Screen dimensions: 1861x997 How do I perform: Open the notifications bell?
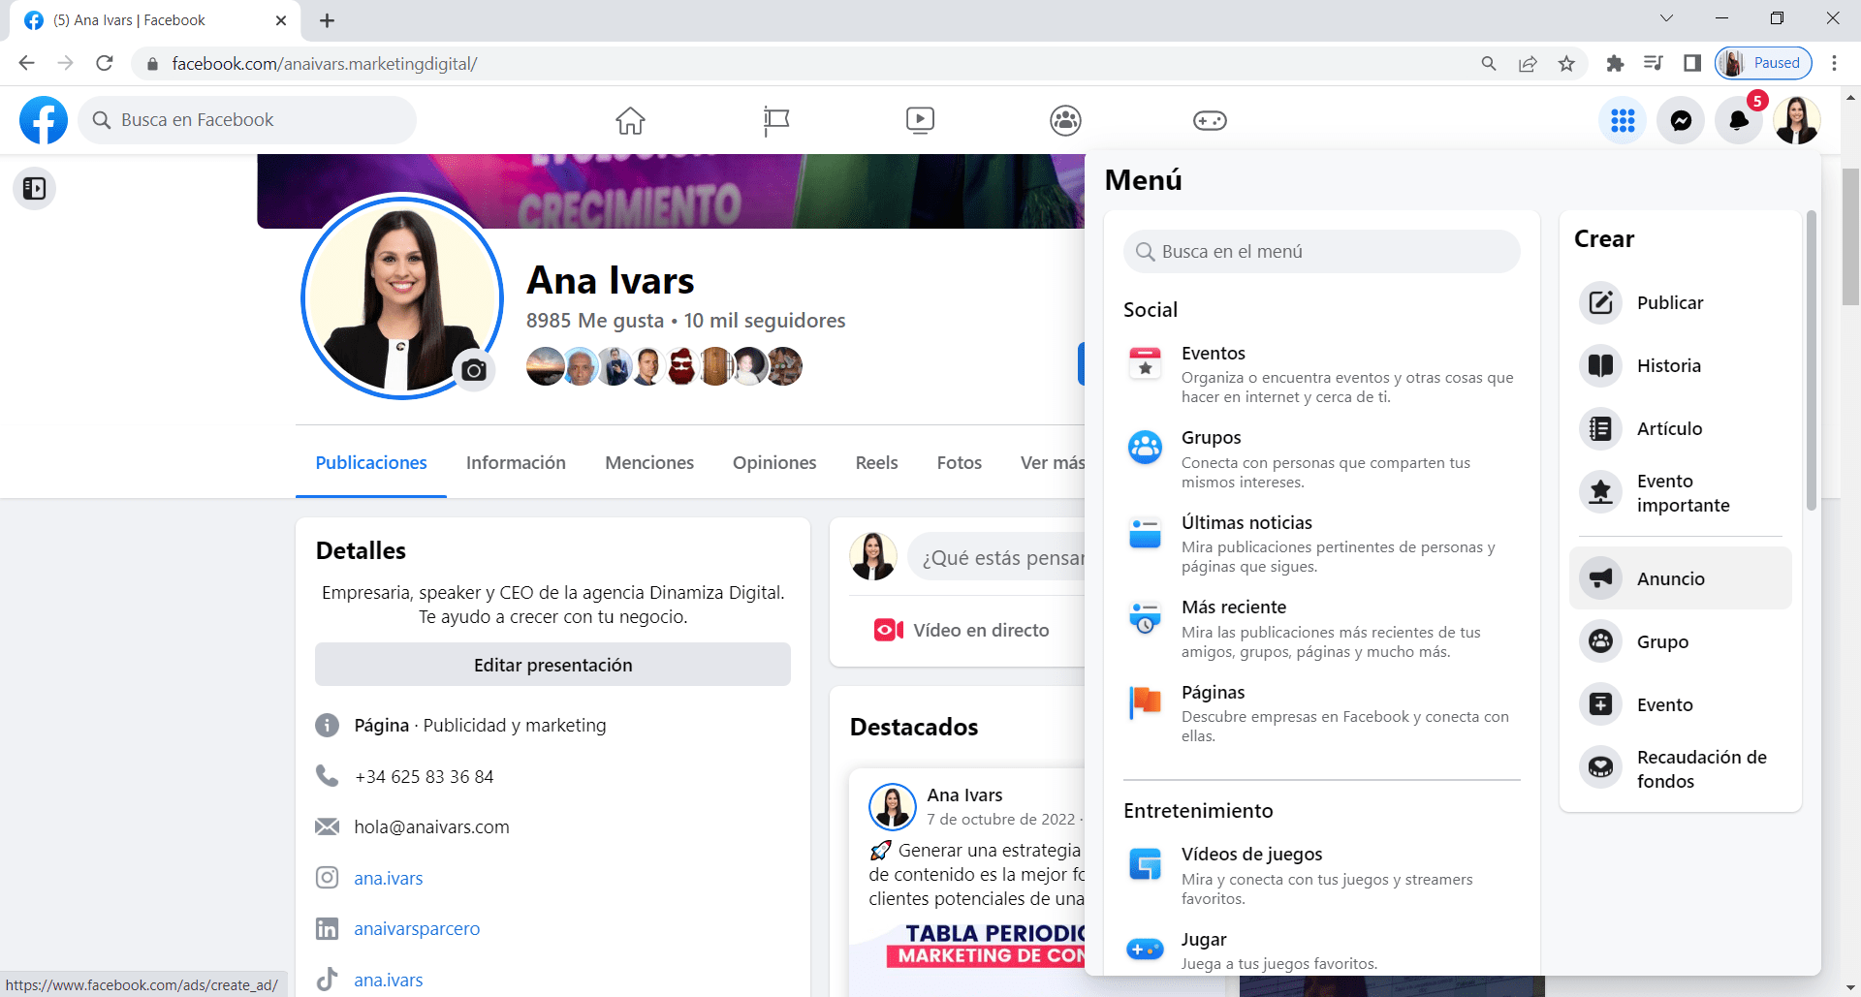[x=1739, y=120]
